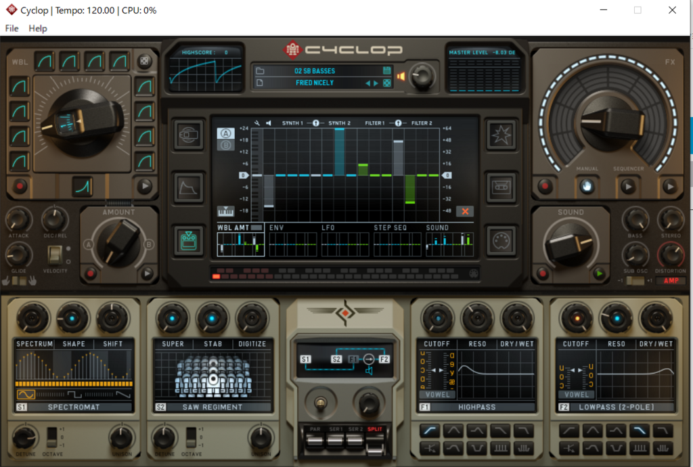This screenshot has width=693, height=467.
Task: Open the MIDI connector page button
Action: click(501, 241)
